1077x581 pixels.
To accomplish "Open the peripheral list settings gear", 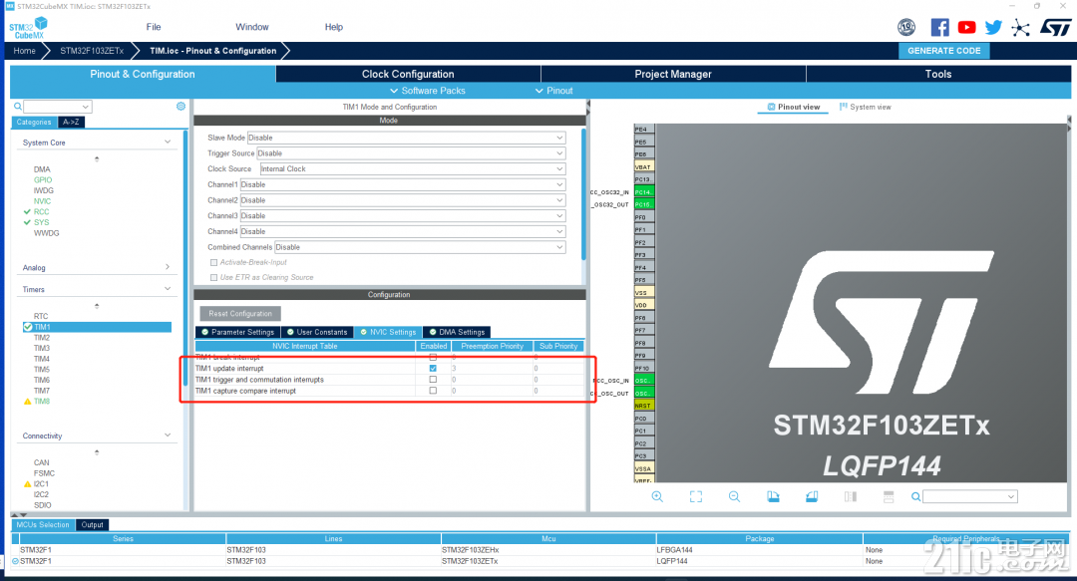I will click(x=180, y=107).
